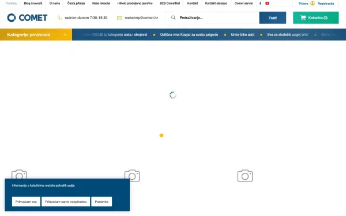Open the Unior bike alati link

pyautogui.click(x=243, y=35)
